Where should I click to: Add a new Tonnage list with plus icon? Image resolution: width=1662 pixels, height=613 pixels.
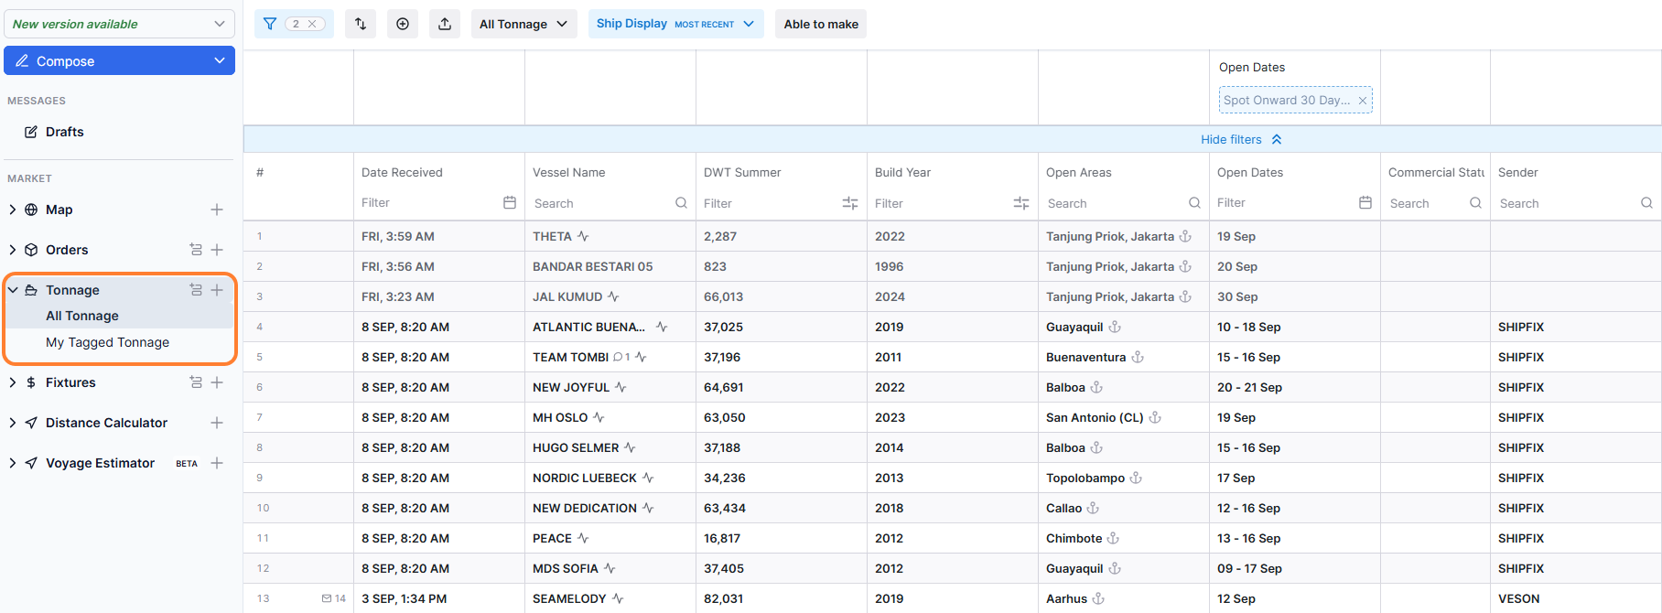click(217, 290)
